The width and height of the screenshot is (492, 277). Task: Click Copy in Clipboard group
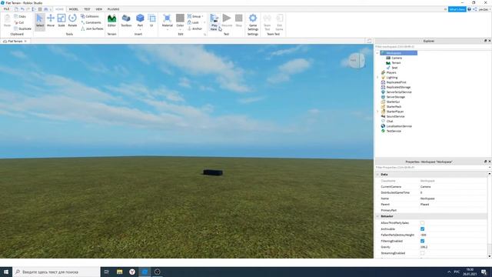tap(20, 16)
